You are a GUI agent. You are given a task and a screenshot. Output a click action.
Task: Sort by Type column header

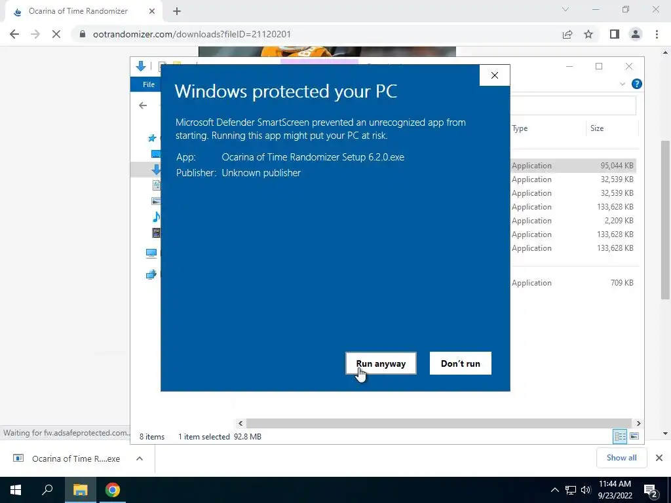(x=520, y=128)
